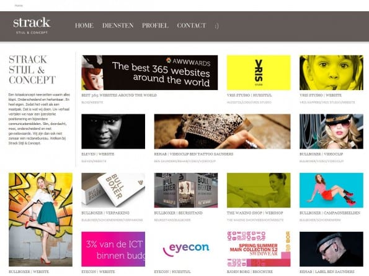Viewport: 369px width, 276px height.
Task: Open the Contact page link
Action: (x=192, y=25)
